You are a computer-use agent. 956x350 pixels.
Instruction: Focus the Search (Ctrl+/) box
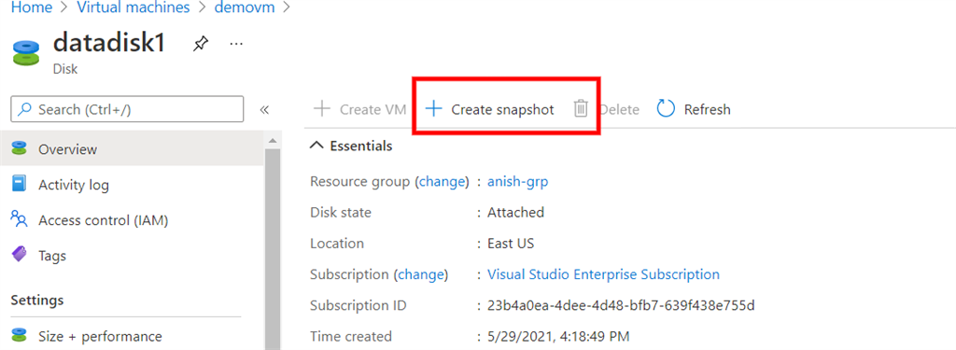click(127, 110)
